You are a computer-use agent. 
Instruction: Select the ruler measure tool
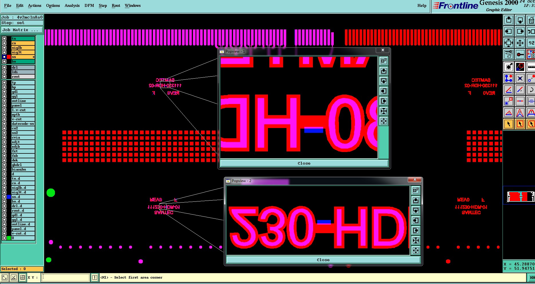(531, 67)
